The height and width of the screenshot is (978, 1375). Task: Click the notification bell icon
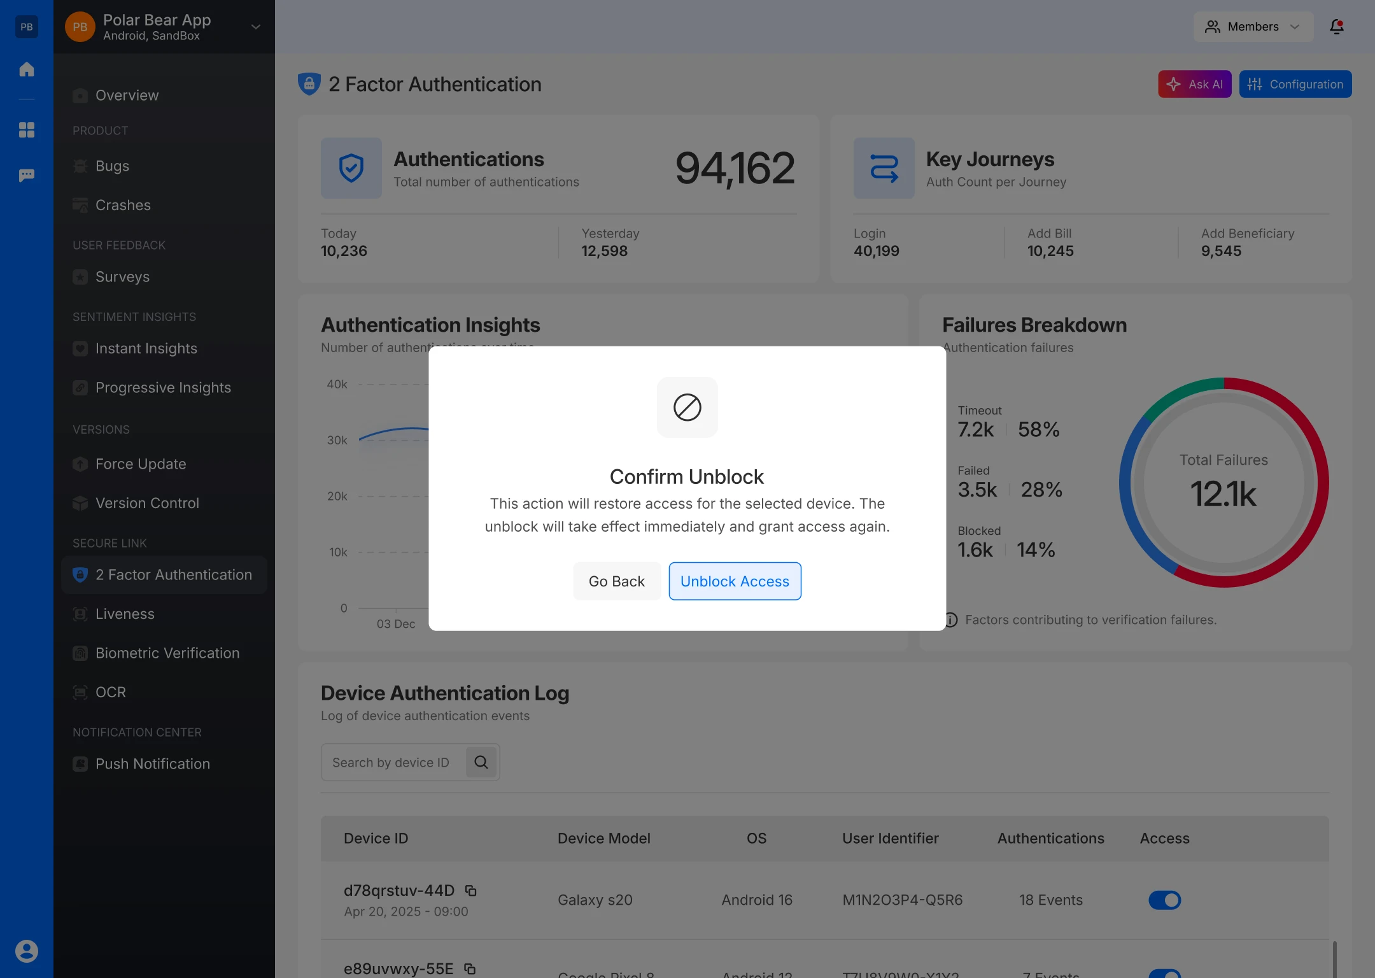(x=1336, y=27)
